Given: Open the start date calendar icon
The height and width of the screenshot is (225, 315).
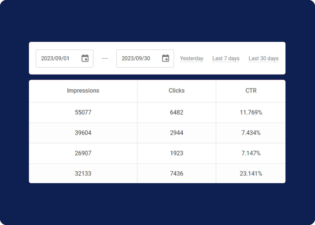Looking at the screenshot, I should tap(85, 58).
